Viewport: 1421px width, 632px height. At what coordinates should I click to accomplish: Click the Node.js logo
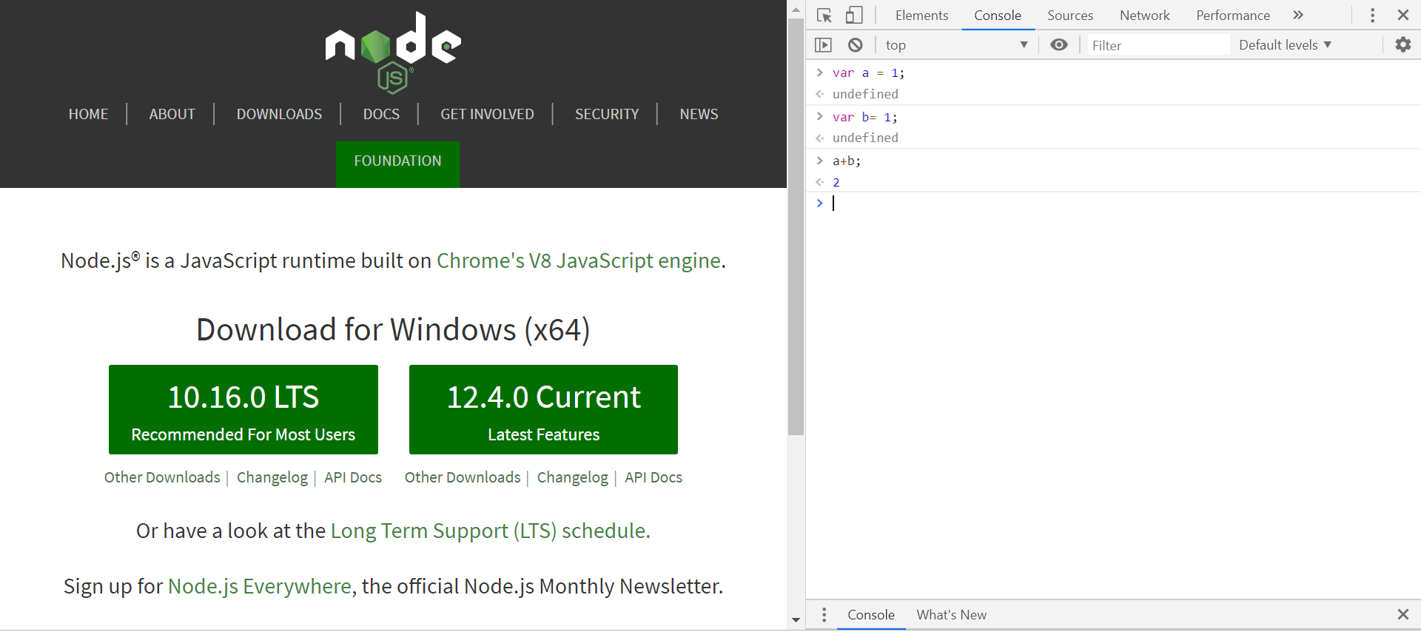[393, 53]
